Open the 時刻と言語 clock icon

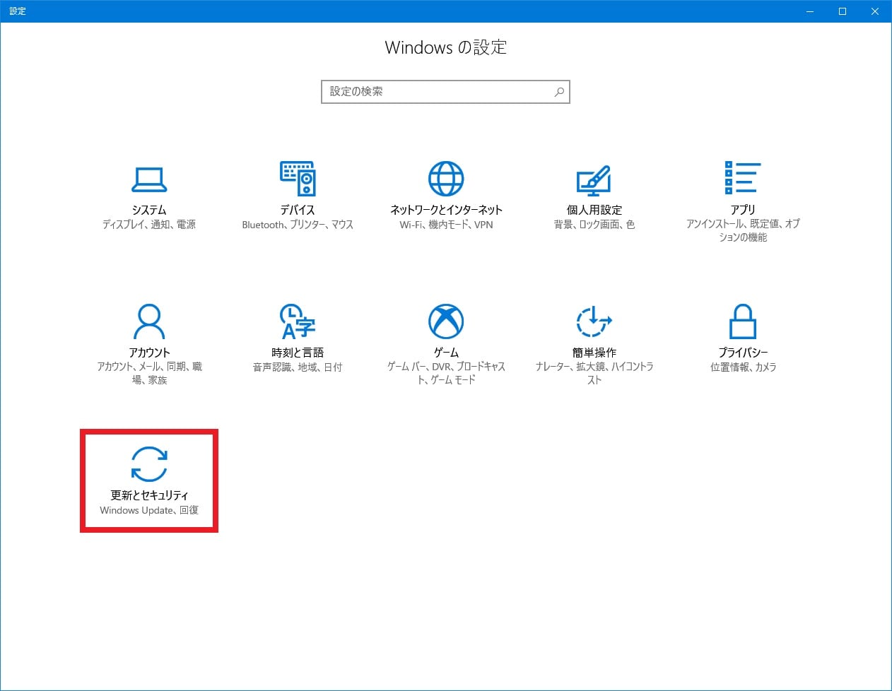[x=298, y=321]
